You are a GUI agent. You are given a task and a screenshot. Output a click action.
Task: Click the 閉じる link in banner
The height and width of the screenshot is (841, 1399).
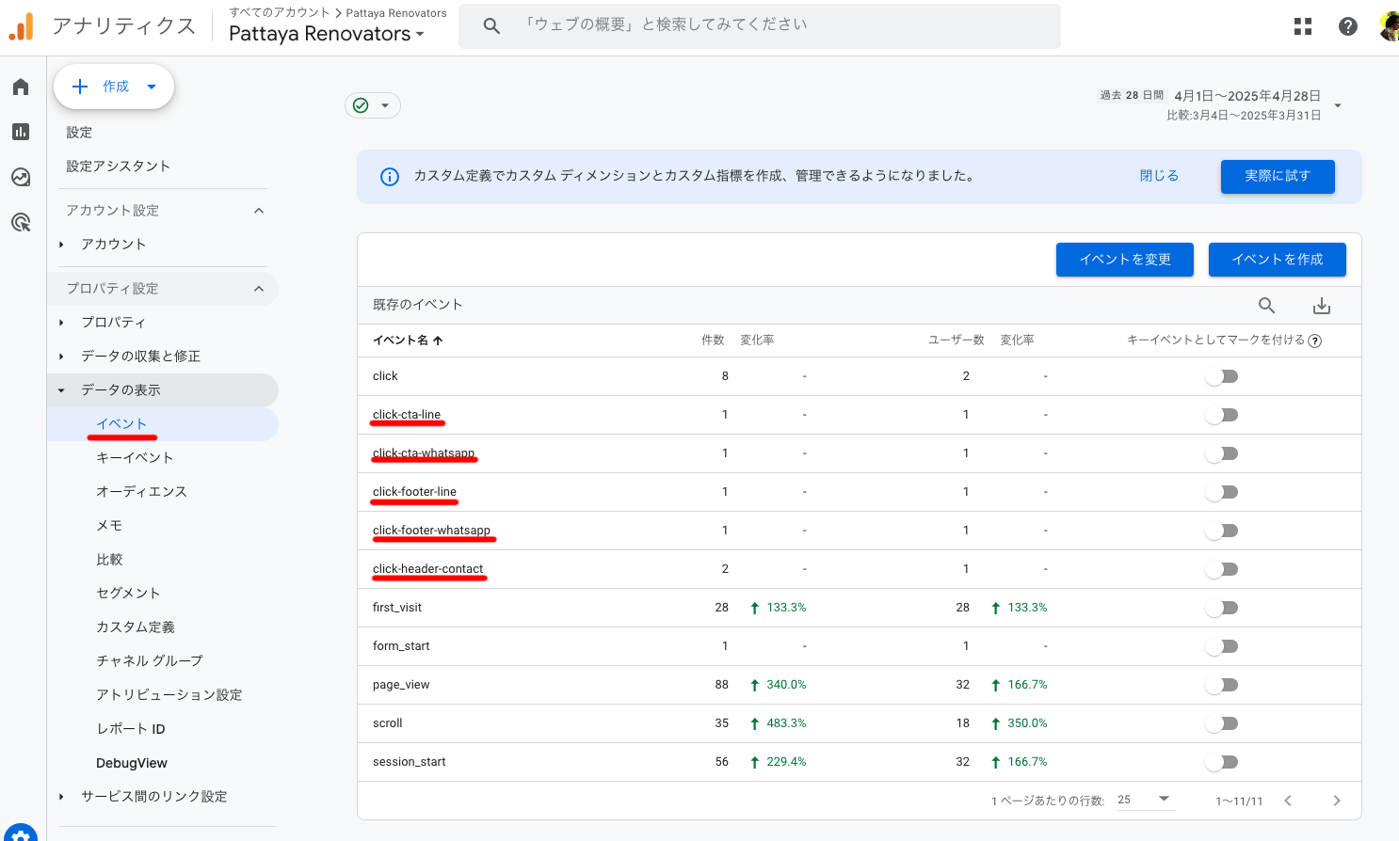point(1159,176)
